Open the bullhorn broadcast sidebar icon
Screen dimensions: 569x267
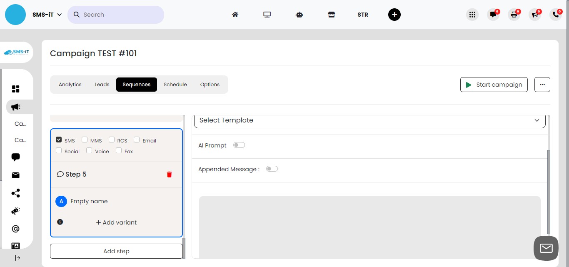(x=16, y=211)
